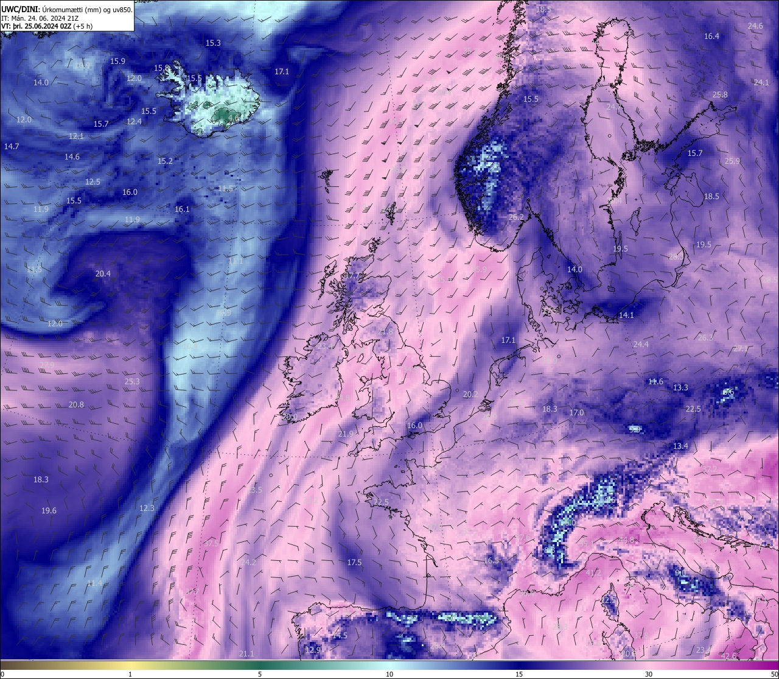Click the 20.8 value label

[76, 405]
